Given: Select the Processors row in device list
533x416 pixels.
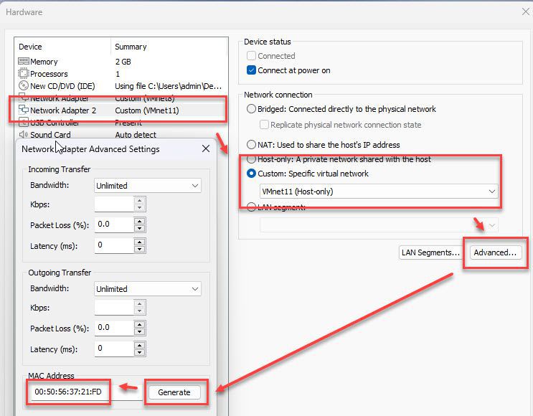Looking at the screenshot, I should [x=121, y=74].
